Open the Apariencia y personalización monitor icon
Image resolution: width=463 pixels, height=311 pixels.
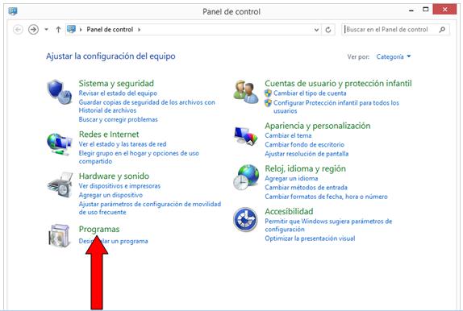[246, 136]
